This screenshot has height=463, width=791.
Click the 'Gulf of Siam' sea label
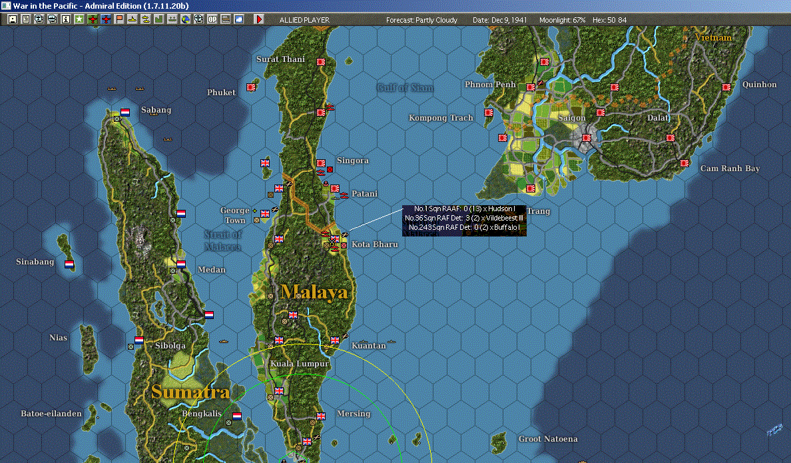(x=405, y=88)
